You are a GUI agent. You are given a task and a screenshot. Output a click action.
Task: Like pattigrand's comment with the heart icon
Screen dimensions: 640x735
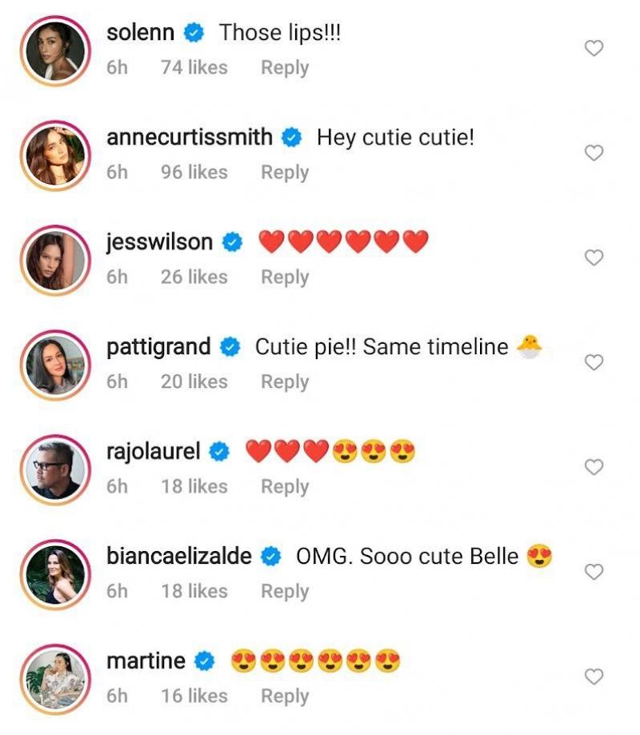tap(593, 363)
